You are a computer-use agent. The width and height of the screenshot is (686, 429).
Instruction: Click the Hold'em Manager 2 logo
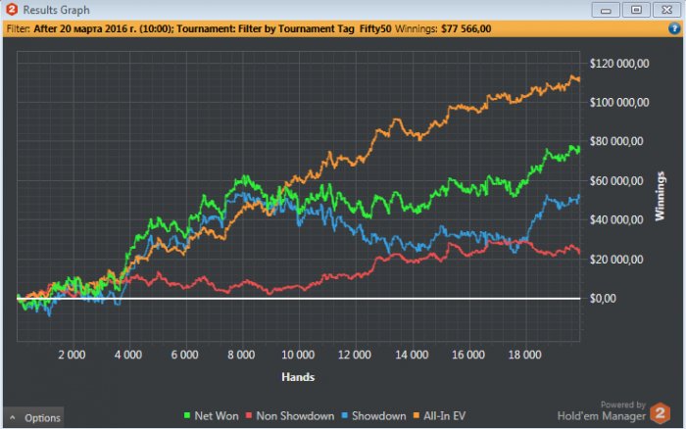[660, 412]
